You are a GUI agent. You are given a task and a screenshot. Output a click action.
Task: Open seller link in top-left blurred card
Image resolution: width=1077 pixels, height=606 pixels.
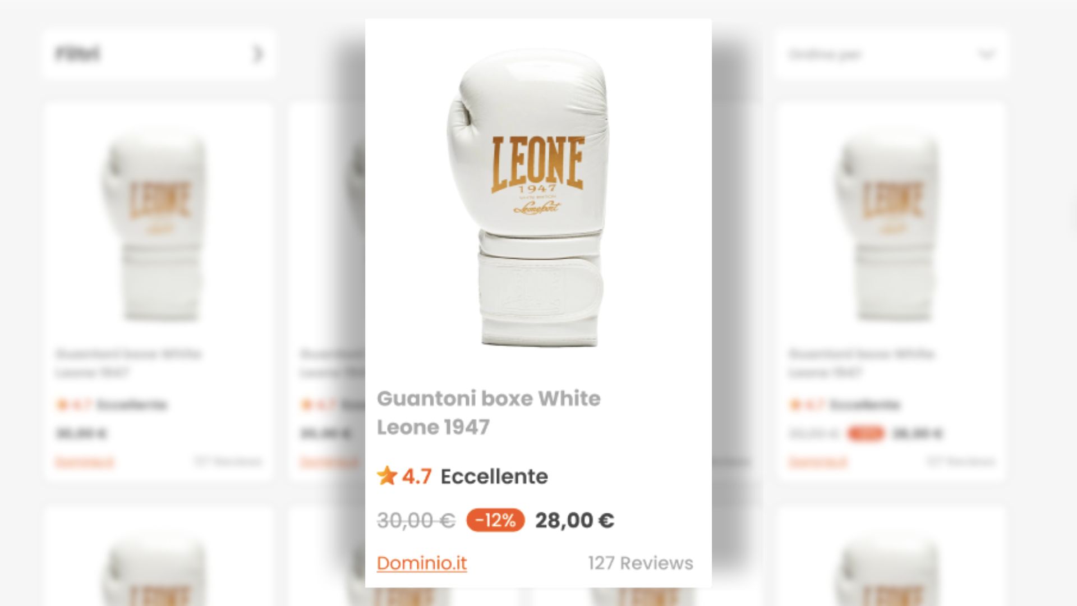(85, 462)
